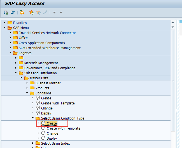Viewport: 182px width, 148px height.
Task: Open highlighted Create under Select Using Condition Type
Action: 52,123
